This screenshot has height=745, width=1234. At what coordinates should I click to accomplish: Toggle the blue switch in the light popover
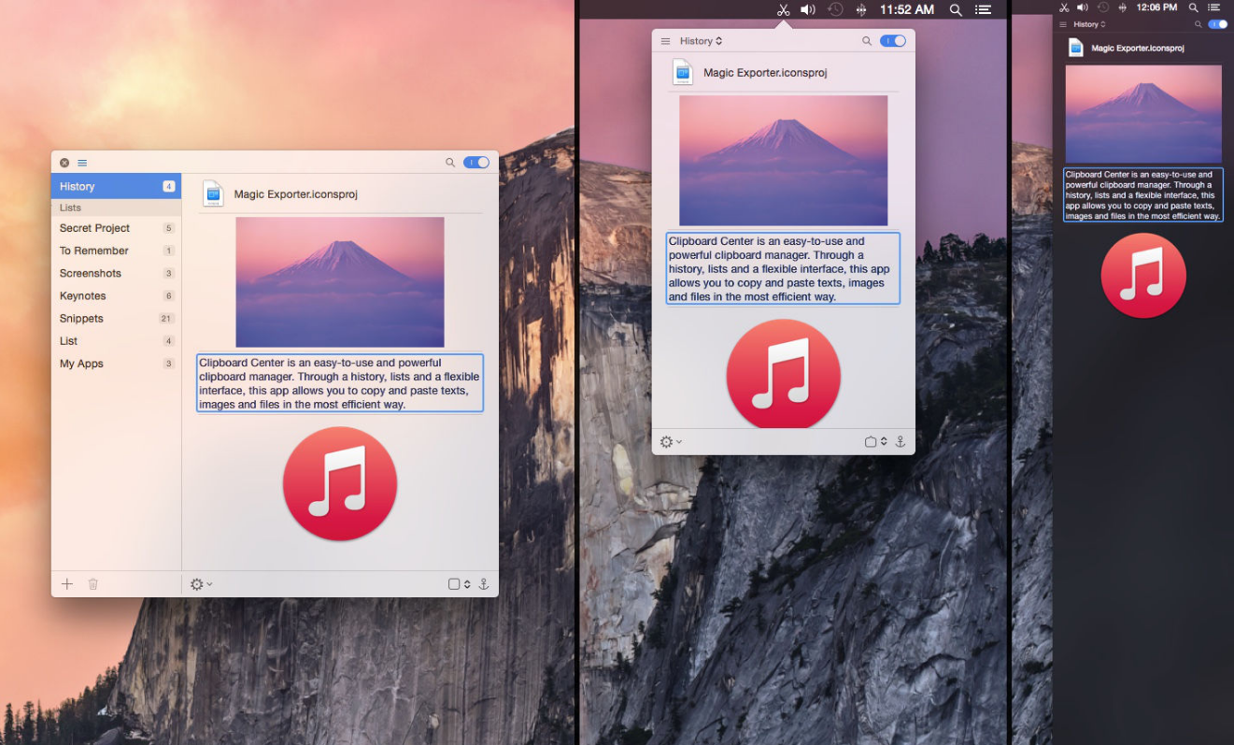click(892, 41)
